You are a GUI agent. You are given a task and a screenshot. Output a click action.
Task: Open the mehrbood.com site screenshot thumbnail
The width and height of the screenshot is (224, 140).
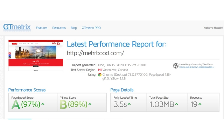(x=36, y=55)
